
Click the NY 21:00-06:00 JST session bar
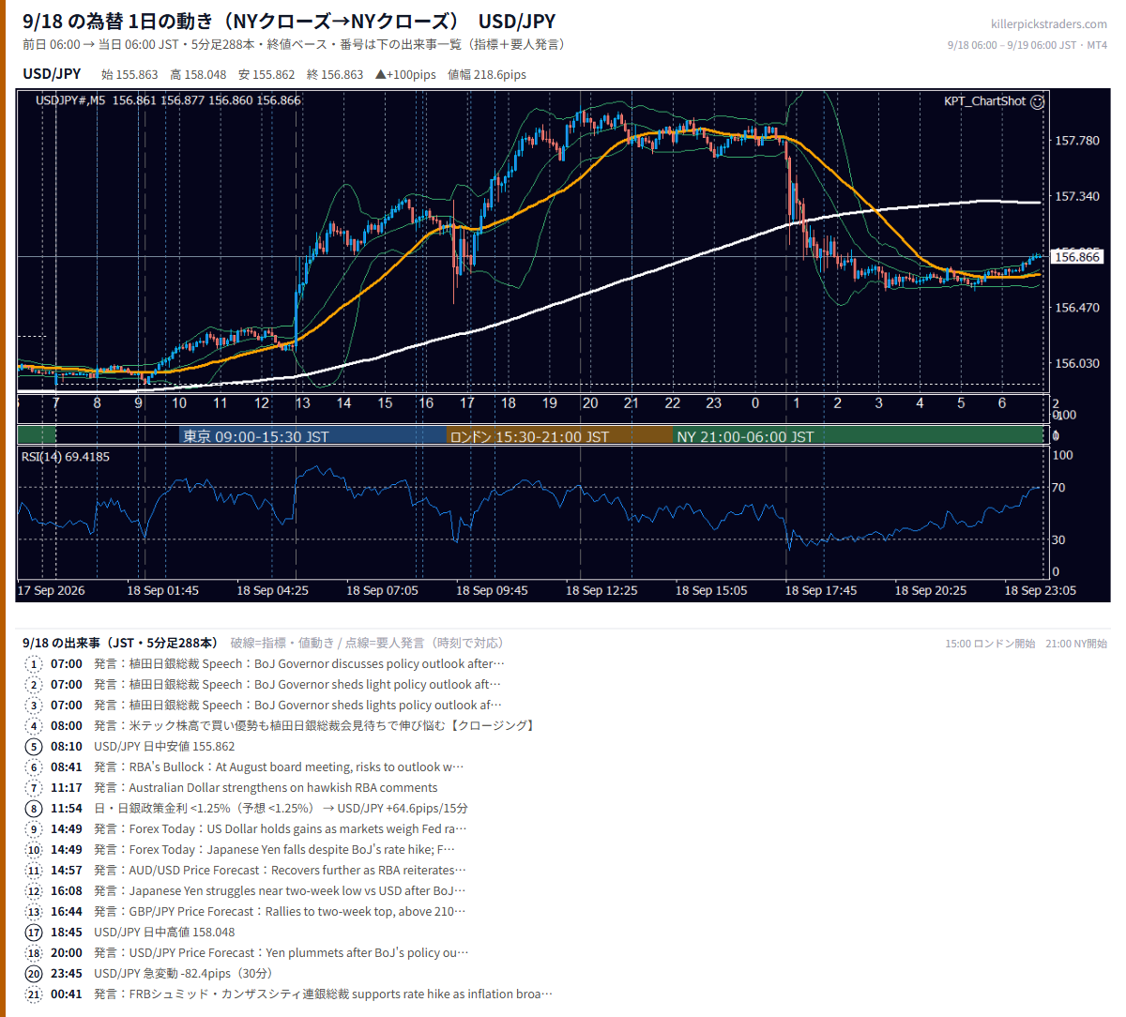pyautogui.click(x=859, y=436)
